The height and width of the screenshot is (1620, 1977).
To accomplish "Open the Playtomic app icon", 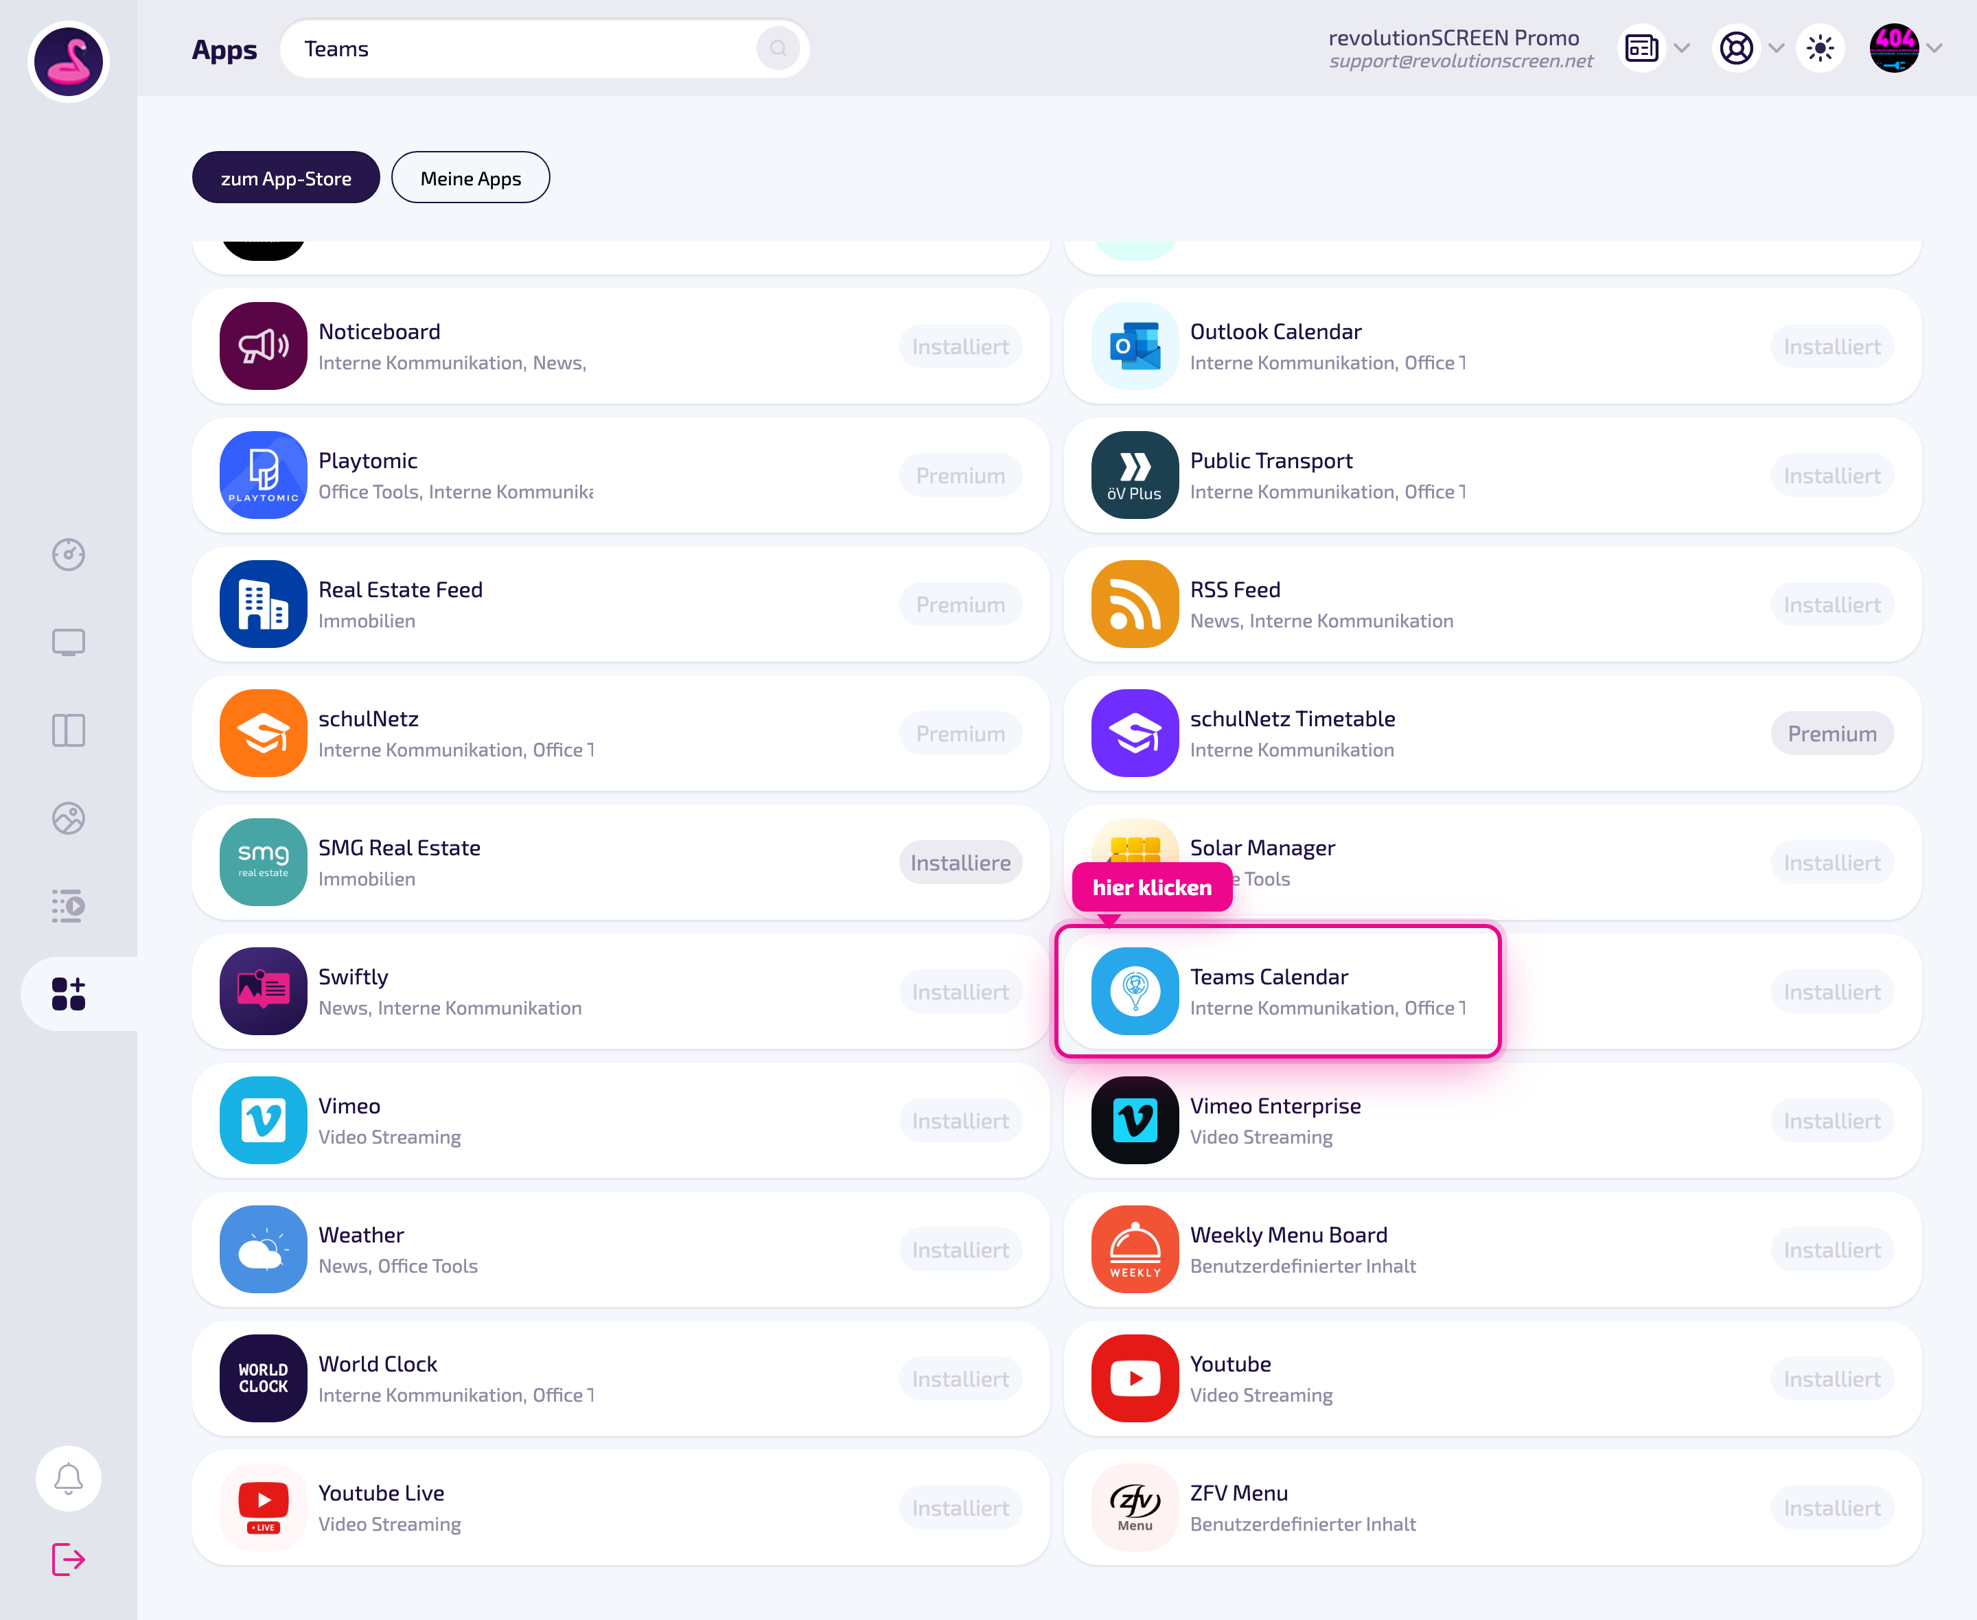I will [263, 475].
